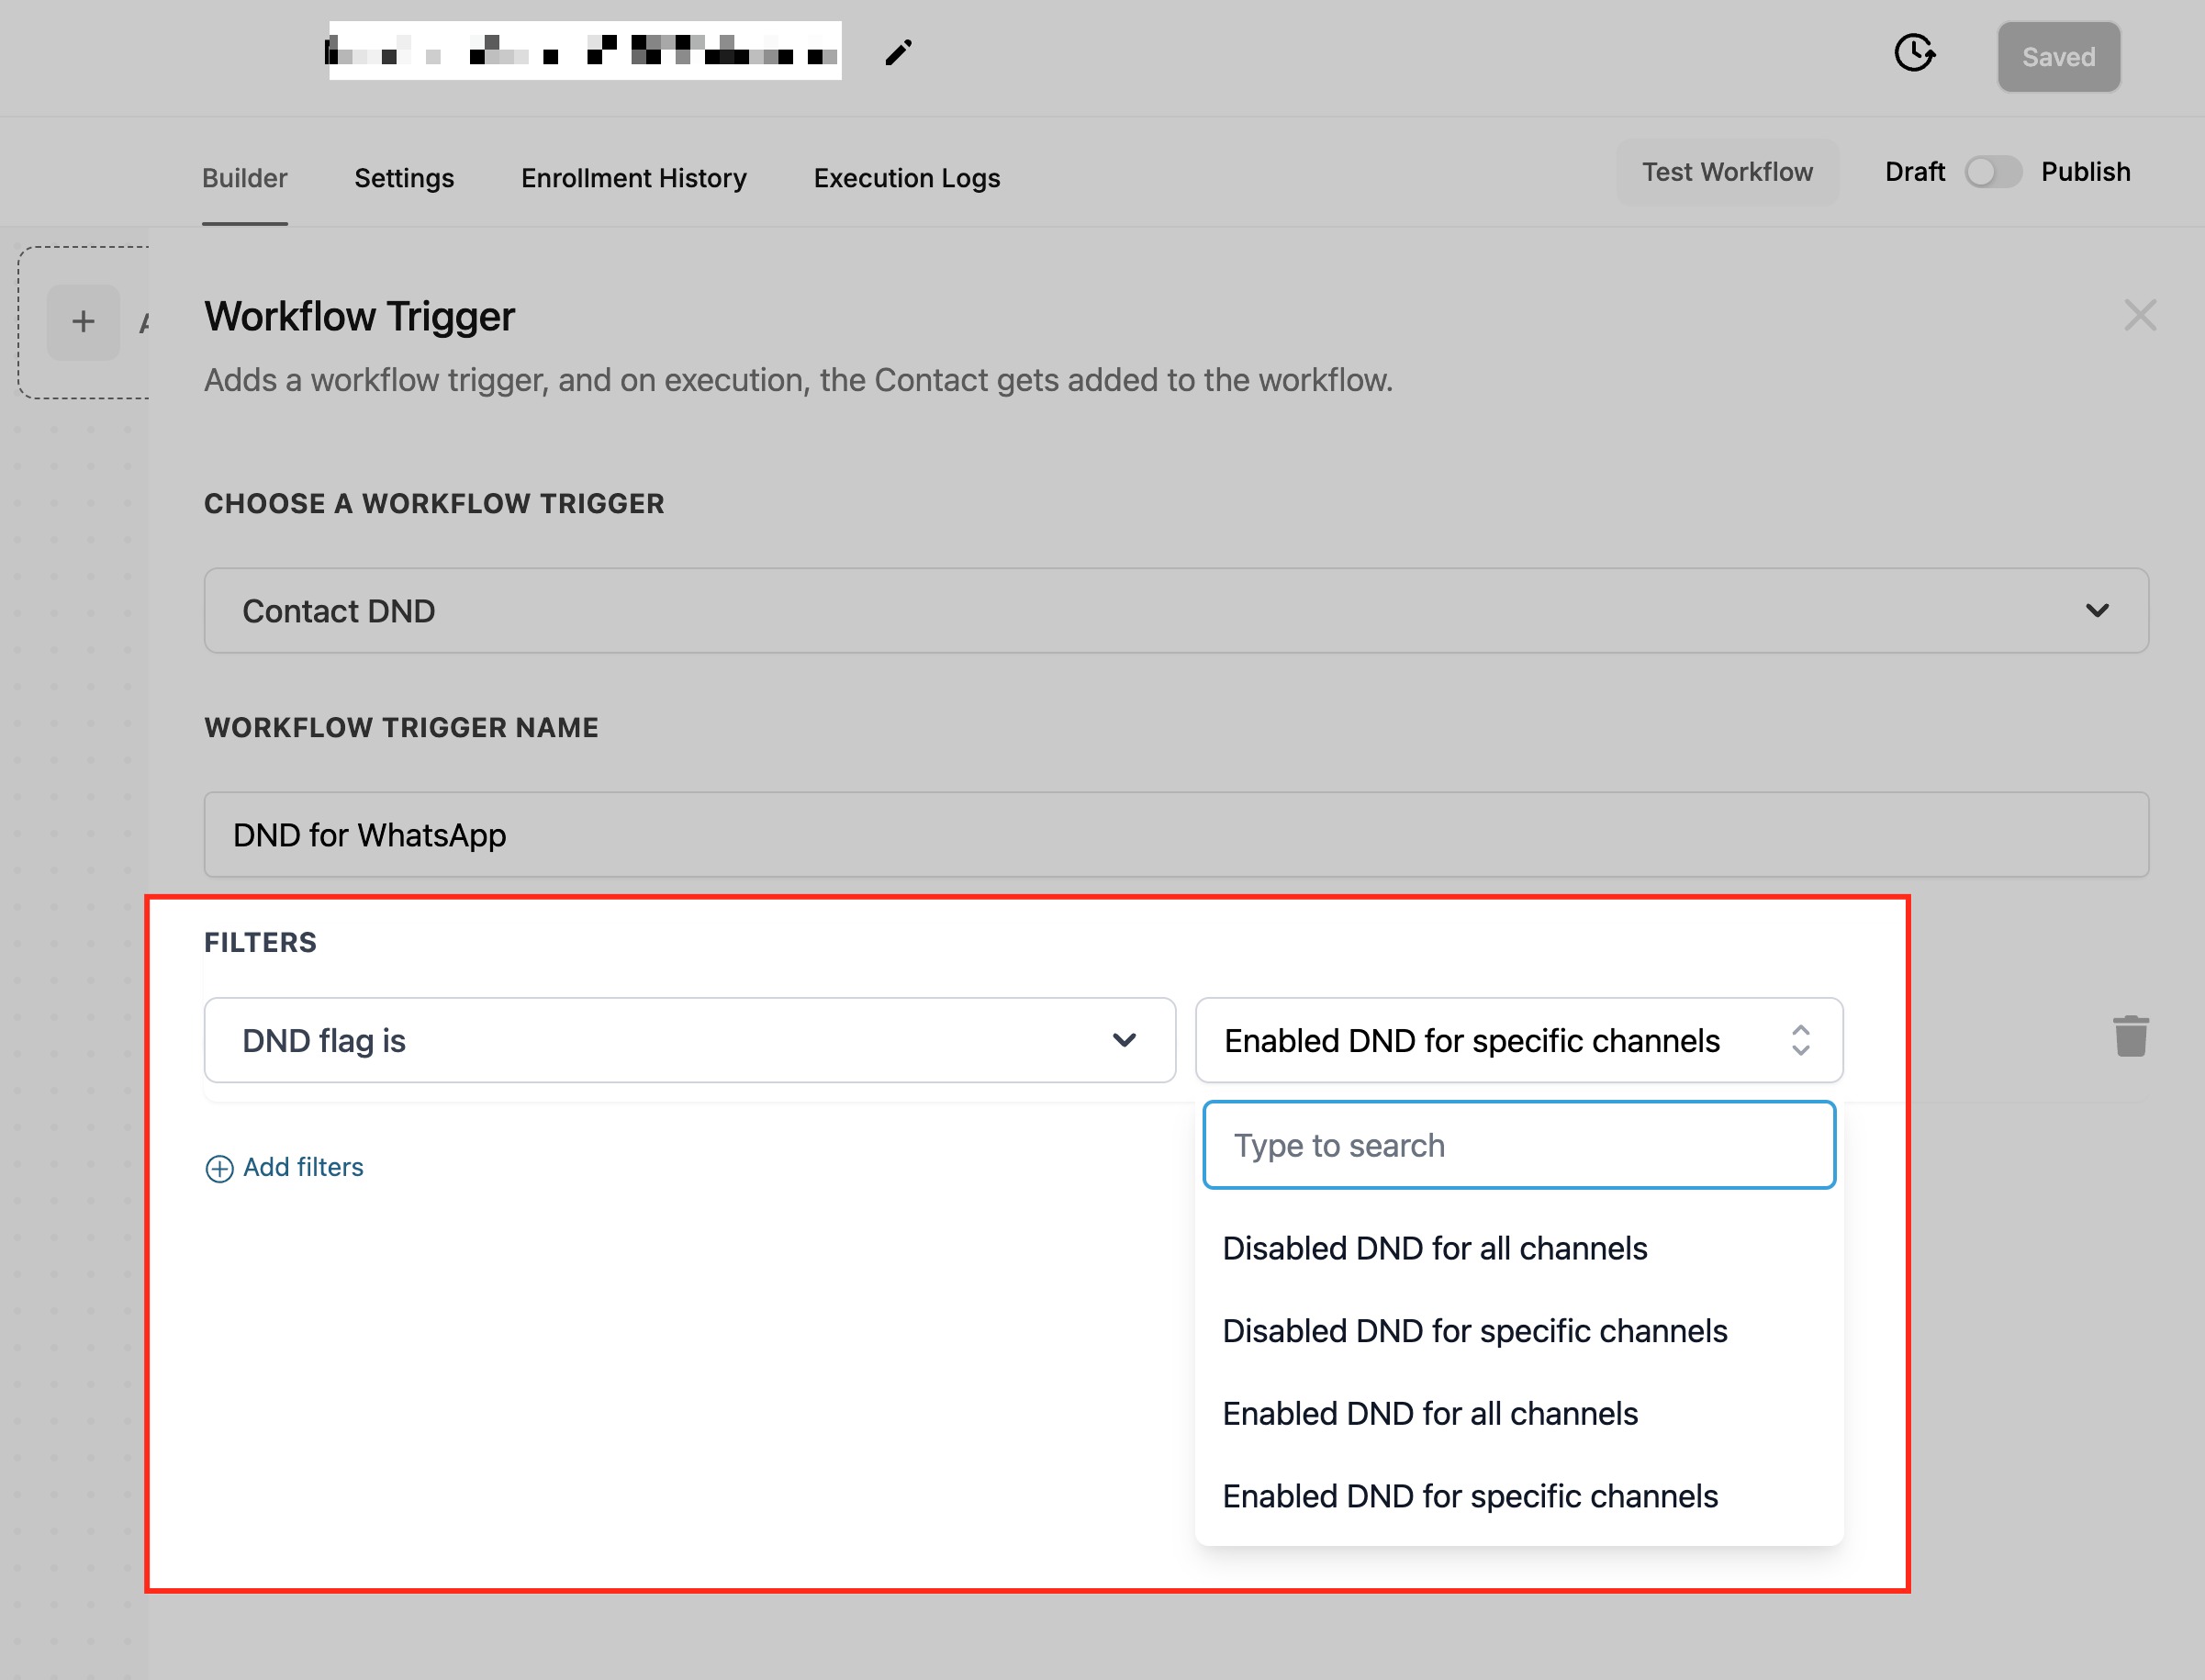2205x1680 pixels.
Task: Choose Disabled DND for all channels option
Action: pos(1434,1249)
